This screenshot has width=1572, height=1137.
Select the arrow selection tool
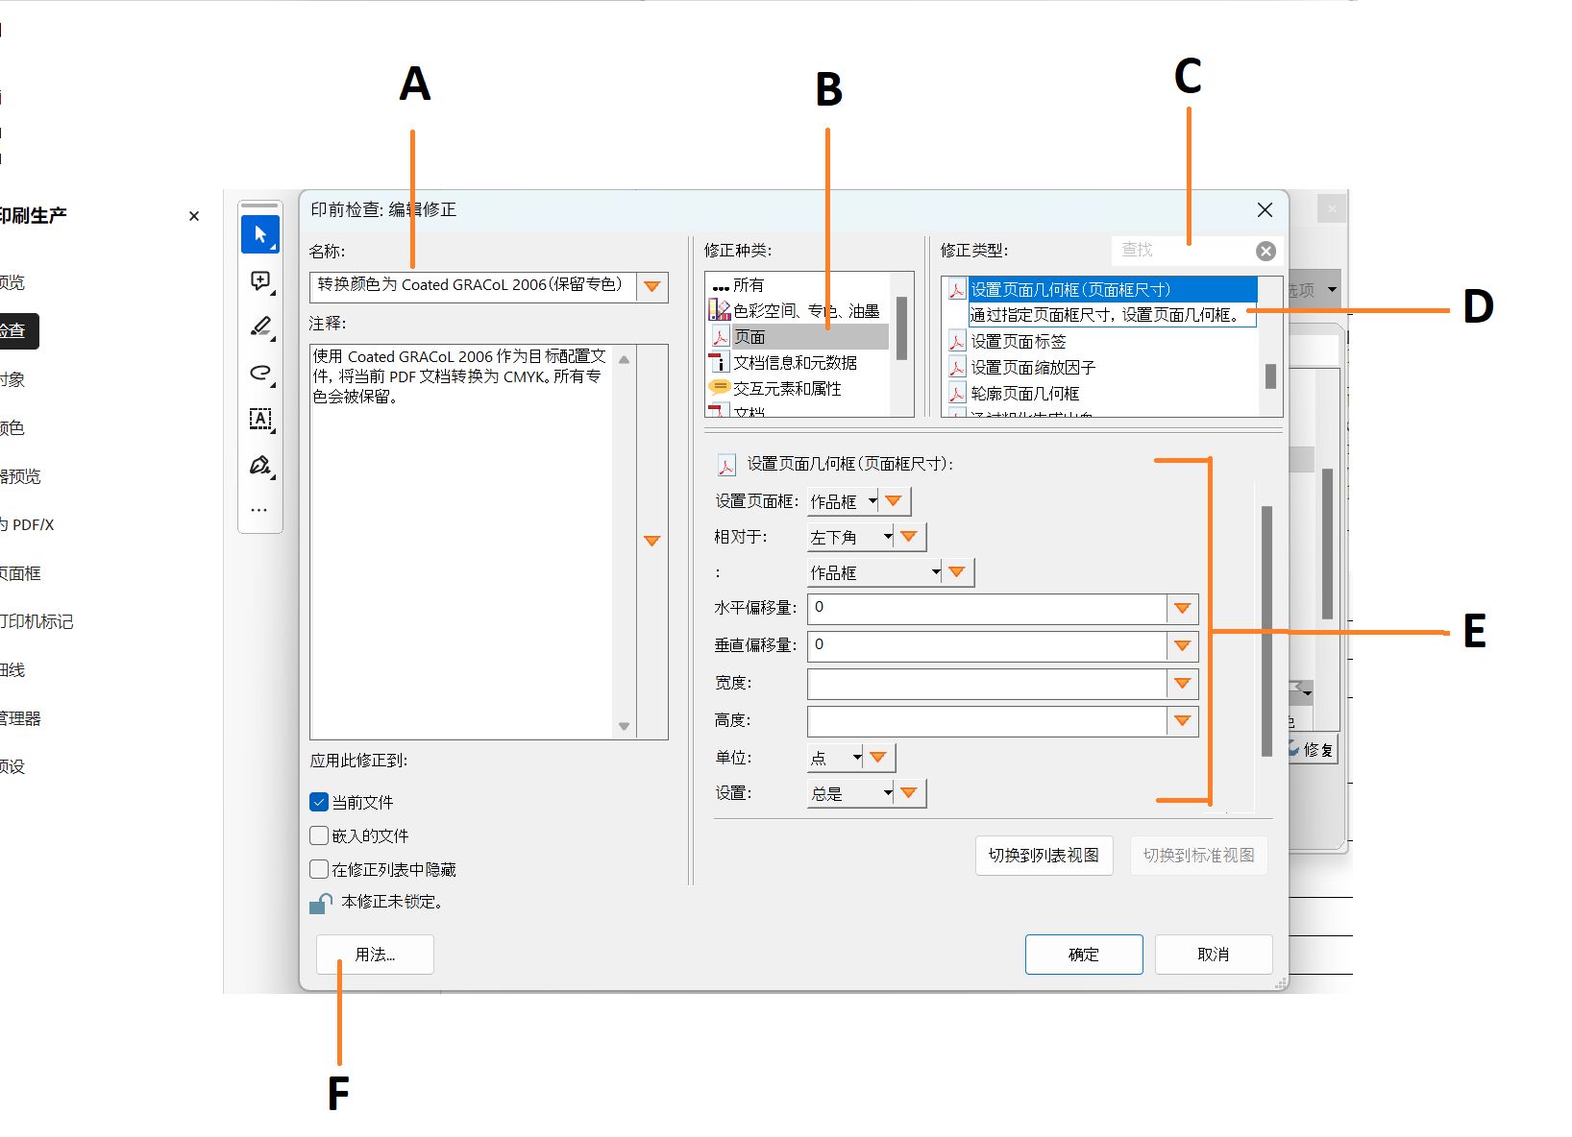coord(260,234)
